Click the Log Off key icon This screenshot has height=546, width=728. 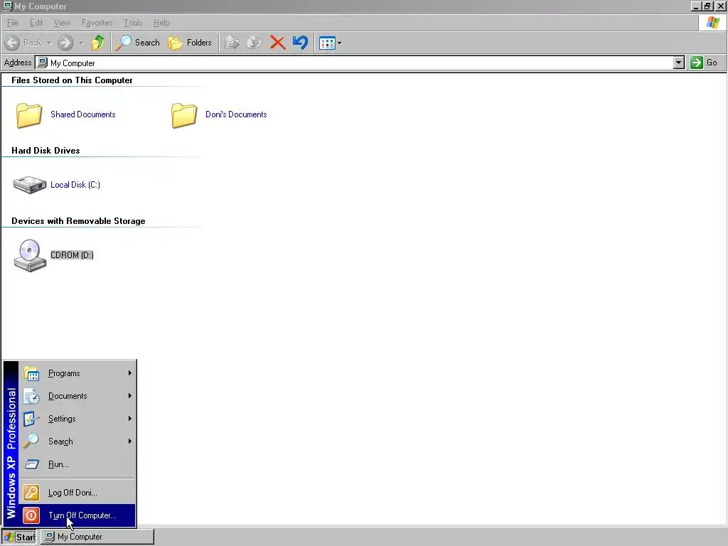pos(31,493)
